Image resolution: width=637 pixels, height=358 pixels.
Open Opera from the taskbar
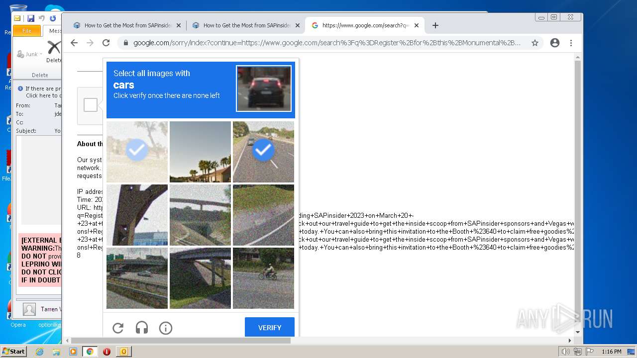pos(106,352)
